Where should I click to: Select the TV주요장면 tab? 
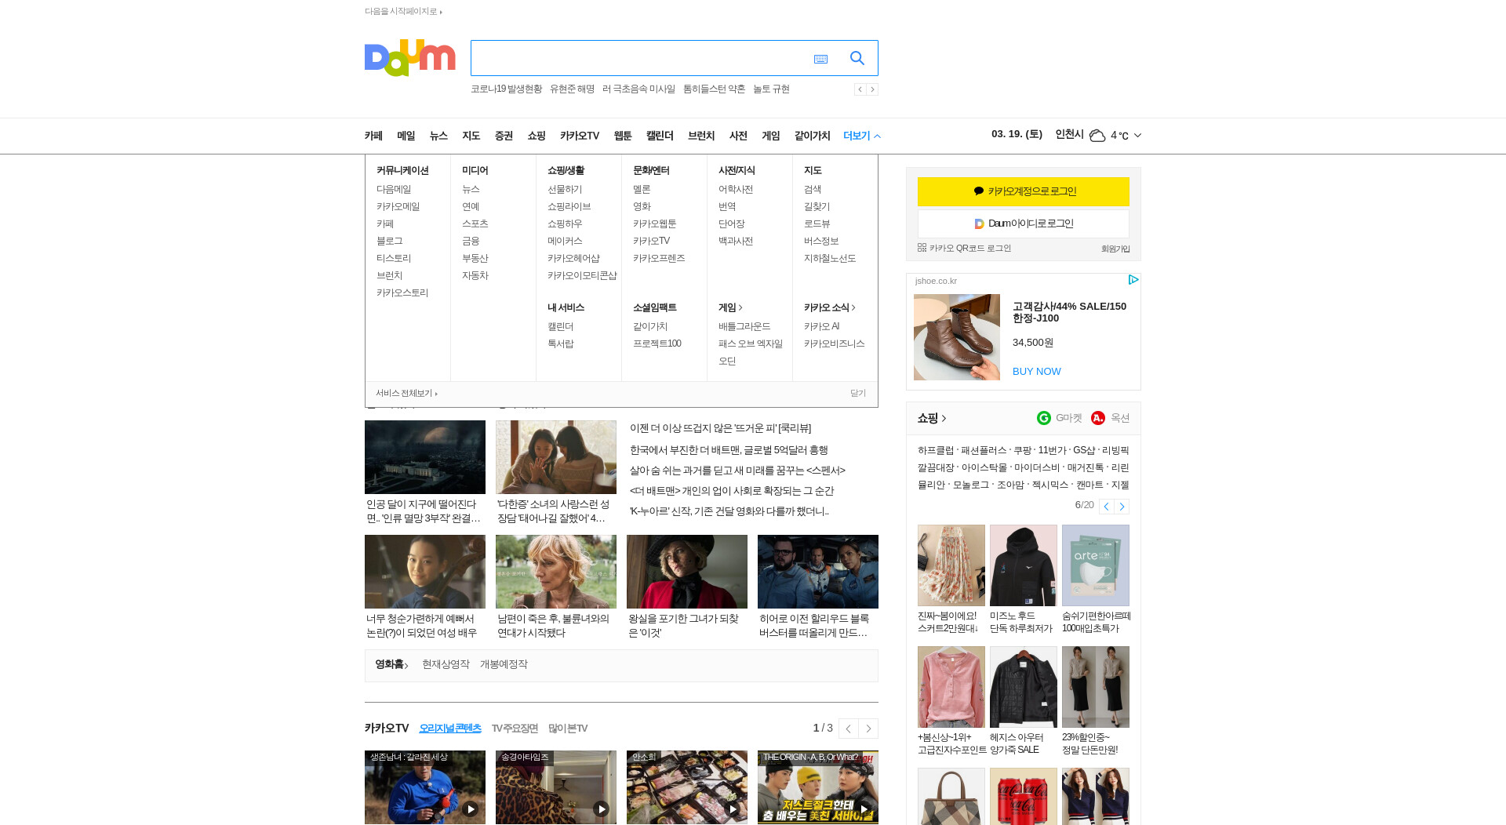pos(515,729)
